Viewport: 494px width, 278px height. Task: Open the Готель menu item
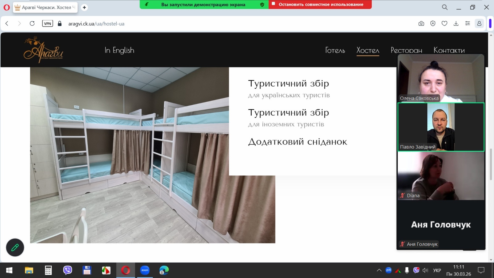[x=335, y=50]
